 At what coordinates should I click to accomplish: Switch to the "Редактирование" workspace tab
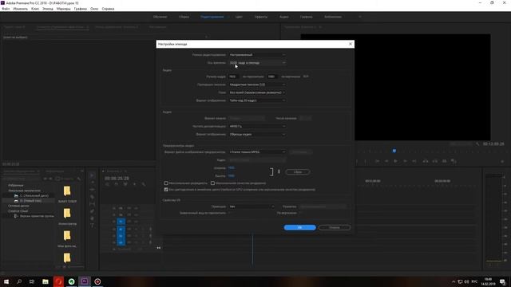[x=212, y=17]
